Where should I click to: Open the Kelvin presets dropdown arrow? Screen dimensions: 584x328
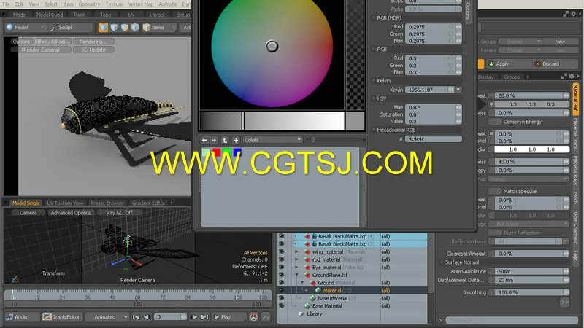458,90
